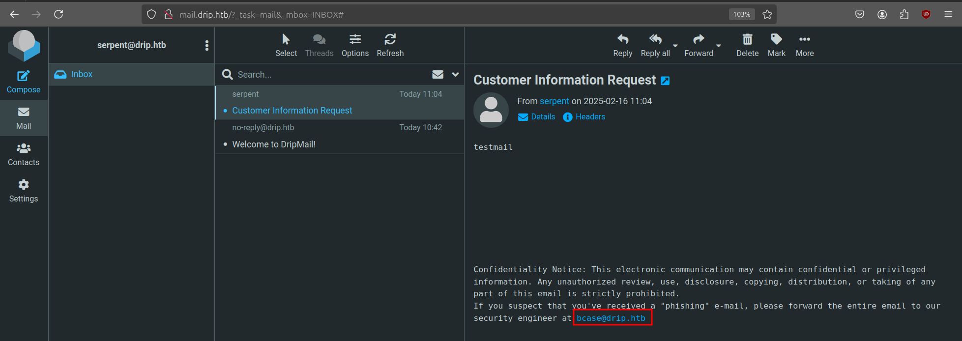Expand the search options chevron
This screenshot has height=341, width=962.
(x=456, y=74)
